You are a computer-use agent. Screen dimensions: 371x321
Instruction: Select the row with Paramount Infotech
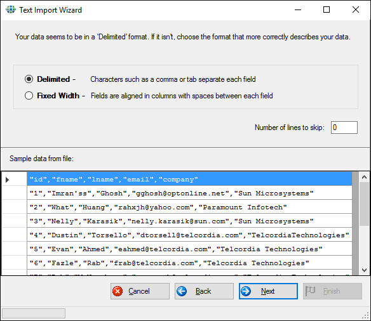(189, 207)
